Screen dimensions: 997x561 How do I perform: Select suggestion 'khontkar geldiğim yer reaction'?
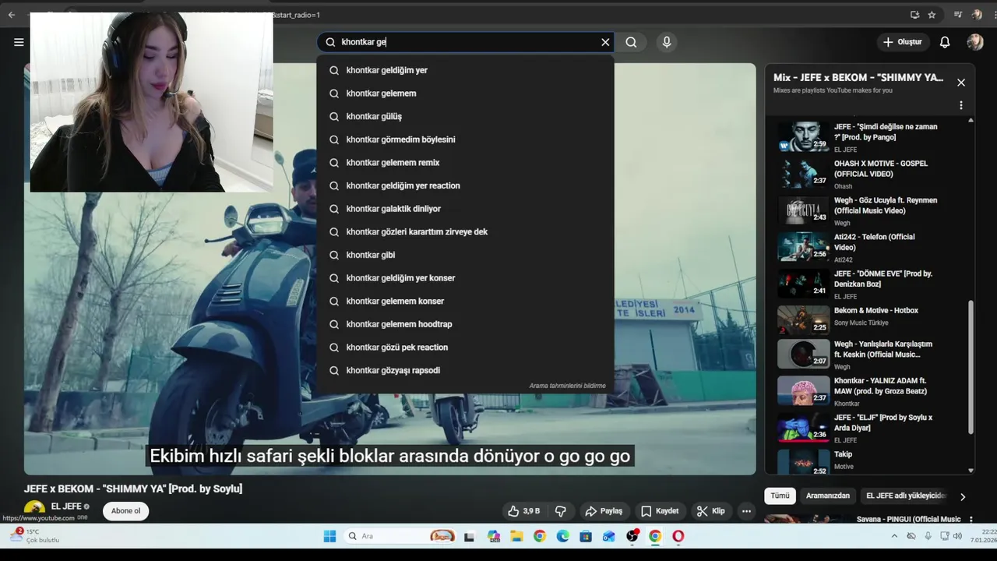(465, 185)
